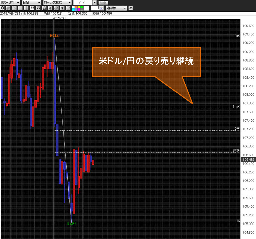Click the 2019/08 date label above chart
The image size is (256, 239).
(x=59, y=18)
